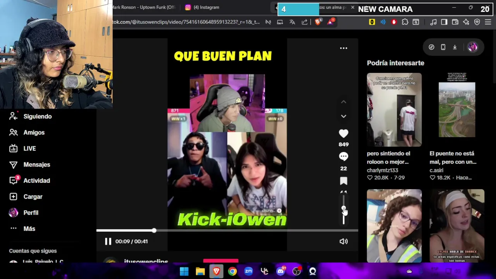Click the Brave Rewards triangle icon
The image size is (496, 279).
pyautogui.click(x=331, y=22)
